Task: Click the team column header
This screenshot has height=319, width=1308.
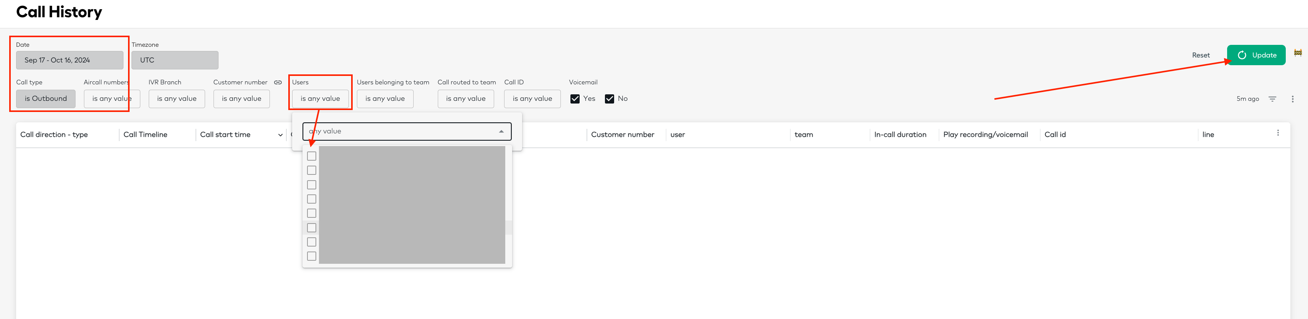Action: (x=803, y=135)
